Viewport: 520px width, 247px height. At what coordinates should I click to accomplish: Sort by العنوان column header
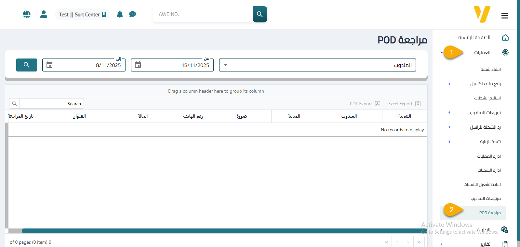(x=79, y=116)
